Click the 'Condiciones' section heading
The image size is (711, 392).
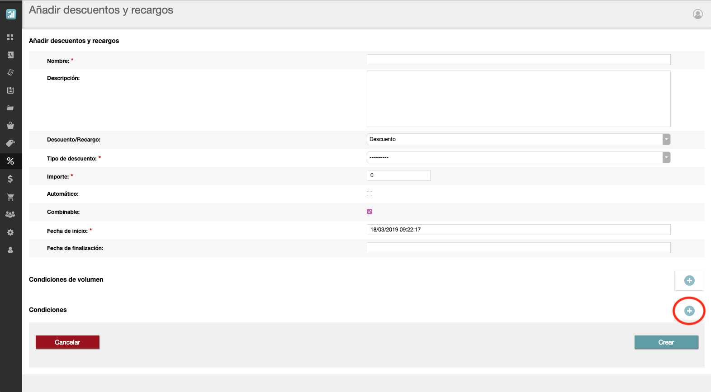click(x=47, y=310)
